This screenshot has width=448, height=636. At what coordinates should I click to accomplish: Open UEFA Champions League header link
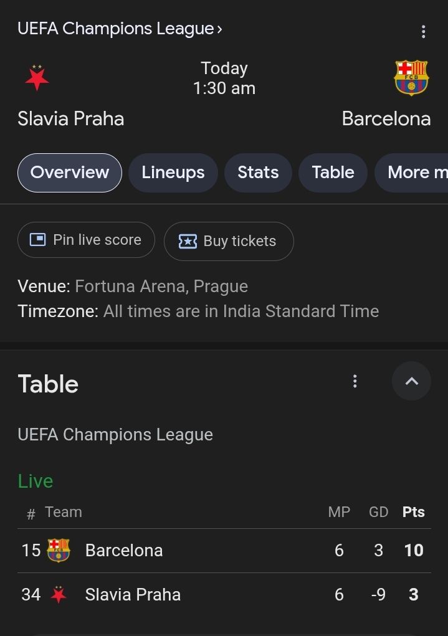120,29
